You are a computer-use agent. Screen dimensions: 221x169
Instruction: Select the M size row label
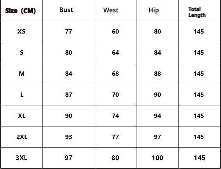pyautogui.click(x=21, y=73)
